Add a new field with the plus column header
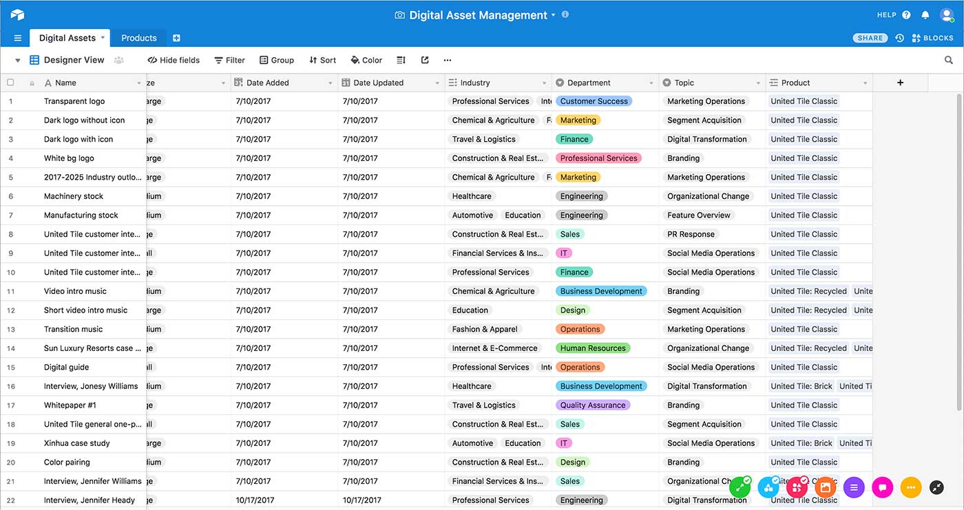Viewport: 964px width, 510px height. 900,83
